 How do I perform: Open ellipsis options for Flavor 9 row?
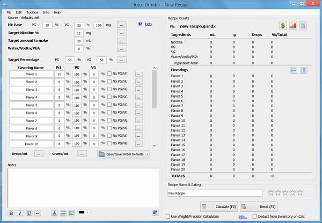point(139,136)
